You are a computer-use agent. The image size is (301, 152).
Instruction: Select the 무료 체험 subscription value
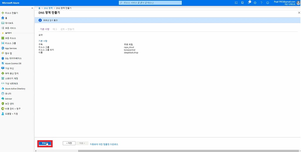pos(128,44)
